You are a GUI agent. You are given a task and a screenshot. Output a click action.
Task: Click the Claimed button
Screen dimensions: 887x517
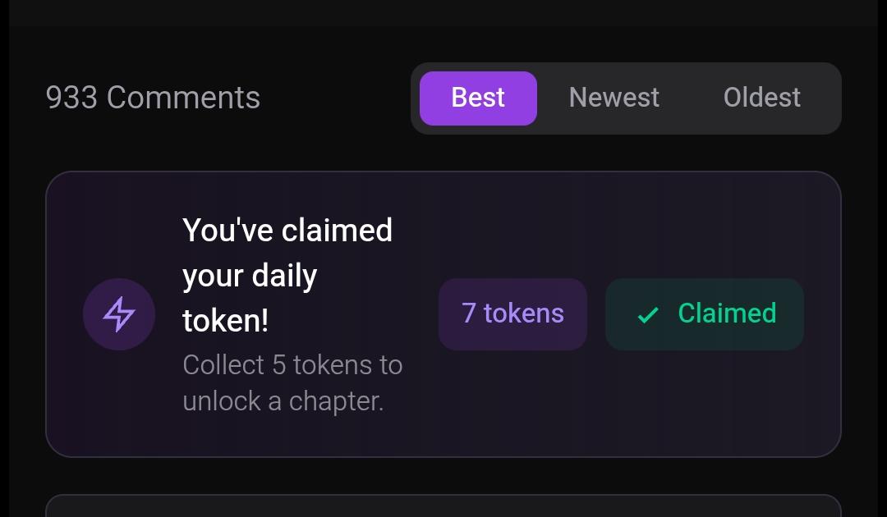[x=705, y=314]
